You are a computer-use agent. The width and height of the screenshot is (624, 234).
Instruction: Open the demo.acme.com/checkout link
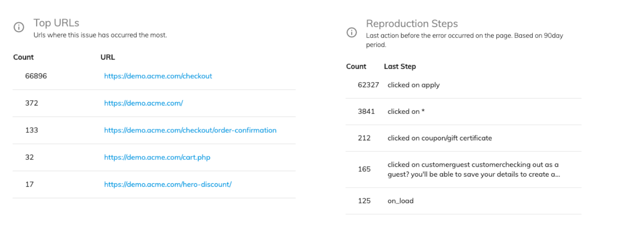158,76
